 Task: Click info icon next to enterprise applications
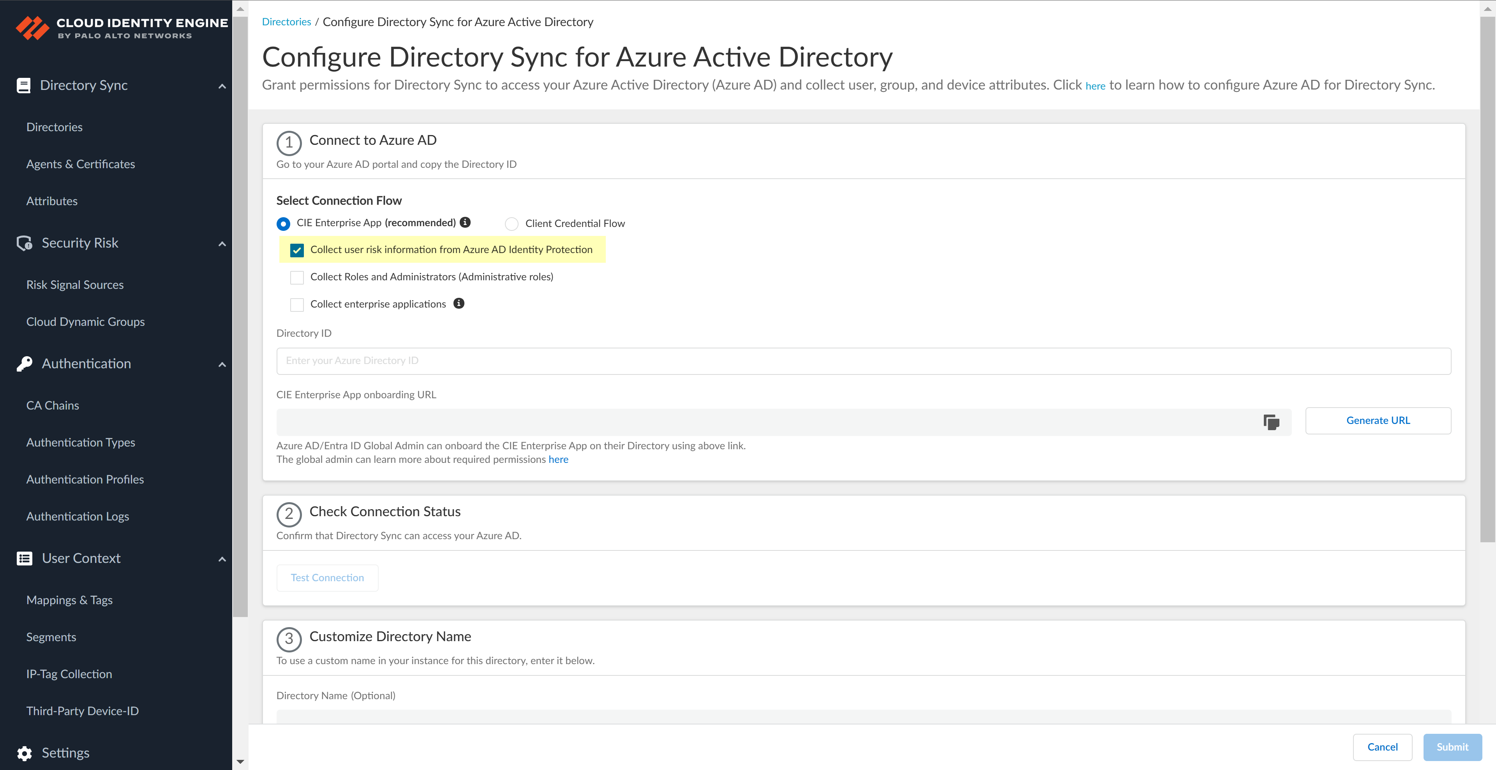pyautogui.click(x=459, y=304)
